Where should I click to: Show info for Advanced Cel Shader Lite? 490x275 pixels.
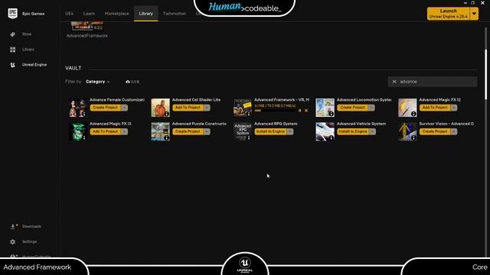click(167, 114)
